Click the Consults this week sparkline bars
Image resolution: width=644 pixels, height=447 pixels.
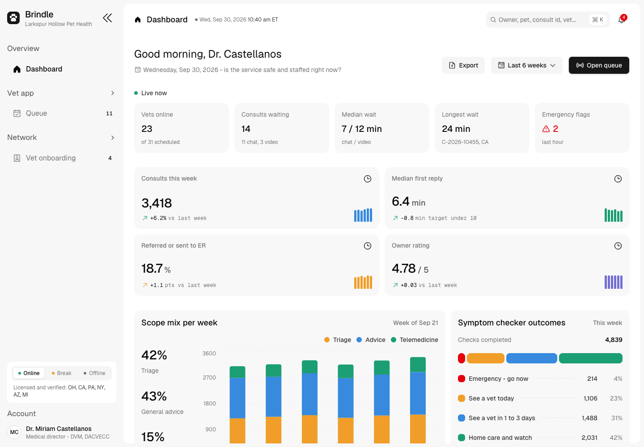pyautogui.click(x=363, y=215)
